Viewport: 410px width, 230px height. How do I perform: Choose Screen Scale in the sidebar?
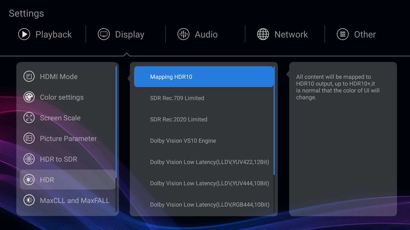coord(68,118)
